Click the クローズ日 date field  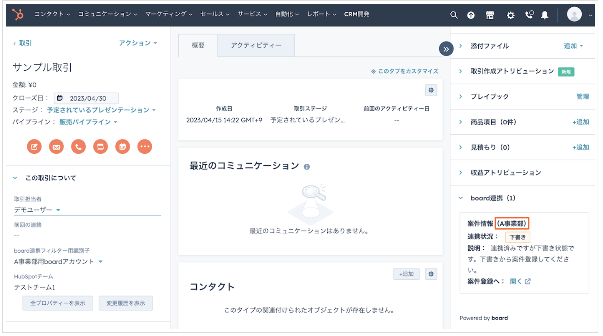[86, 98]
